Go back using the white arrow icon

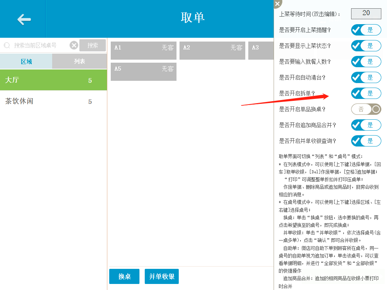(x=24, y=19)
